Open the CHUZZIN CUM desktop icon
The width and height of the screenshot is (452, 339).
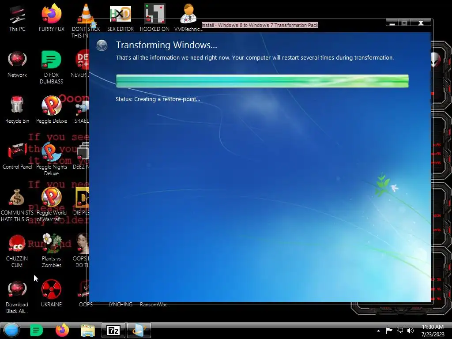[17, 251]
